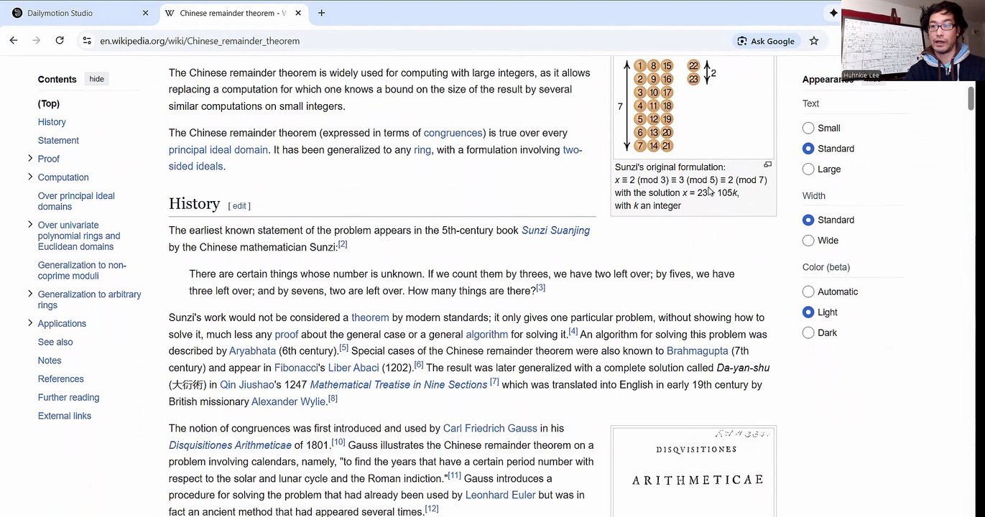Open the principal ideal domain link

tap(218, 149)
